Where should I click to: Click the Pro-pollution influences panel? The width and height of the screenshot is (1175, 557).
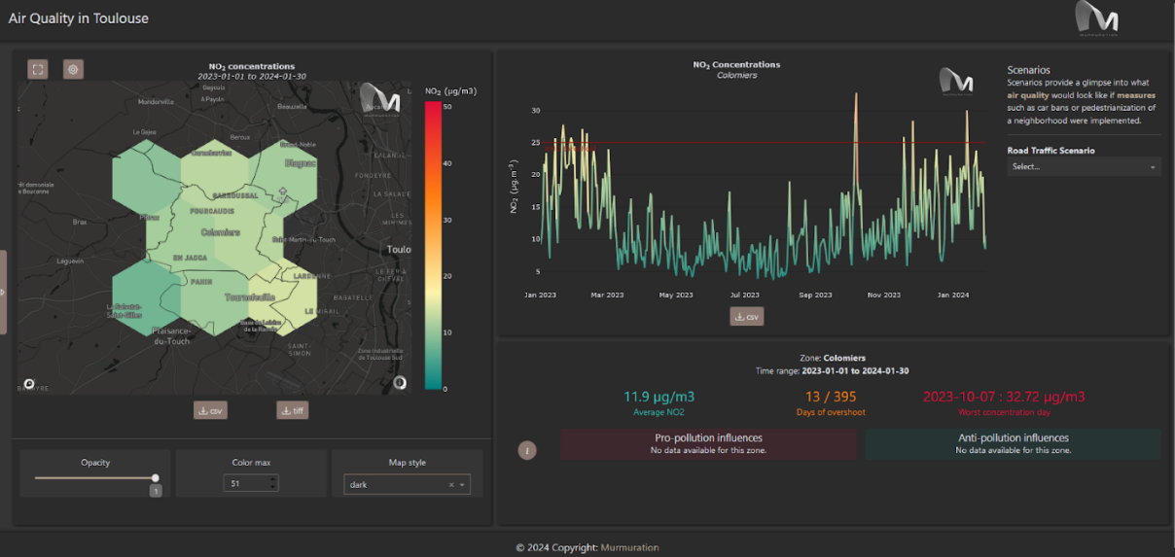point(708,444)
